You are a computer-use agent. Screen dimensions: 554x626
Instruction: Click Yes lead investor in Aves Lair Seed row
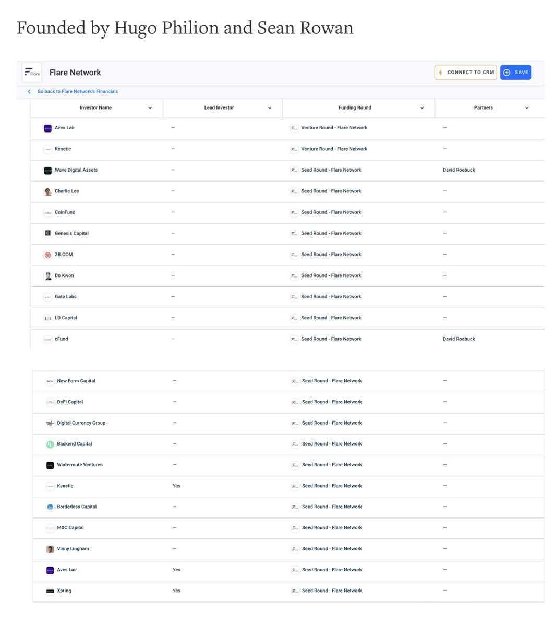pyautogui.click(x=176, y=570)
